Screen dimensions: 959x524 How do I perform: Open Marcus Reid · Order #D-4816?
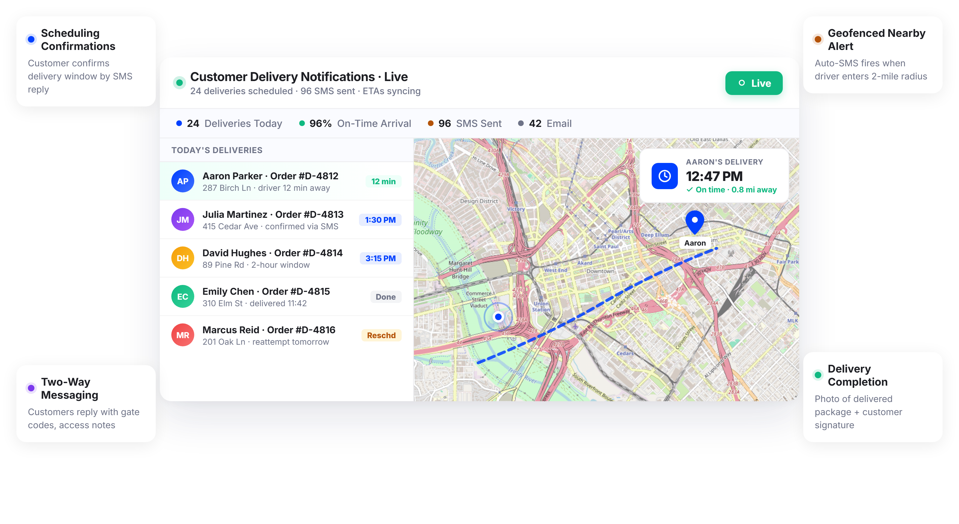[x=286, y=335]
